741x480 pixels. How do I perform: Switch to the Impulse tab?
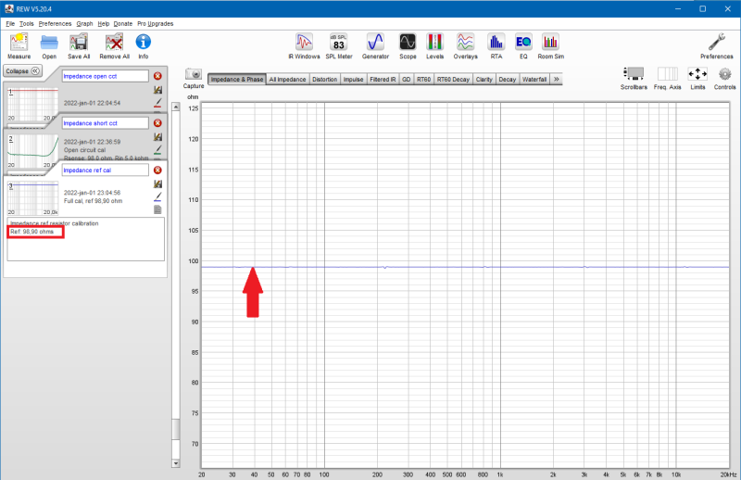coord(353,80)
